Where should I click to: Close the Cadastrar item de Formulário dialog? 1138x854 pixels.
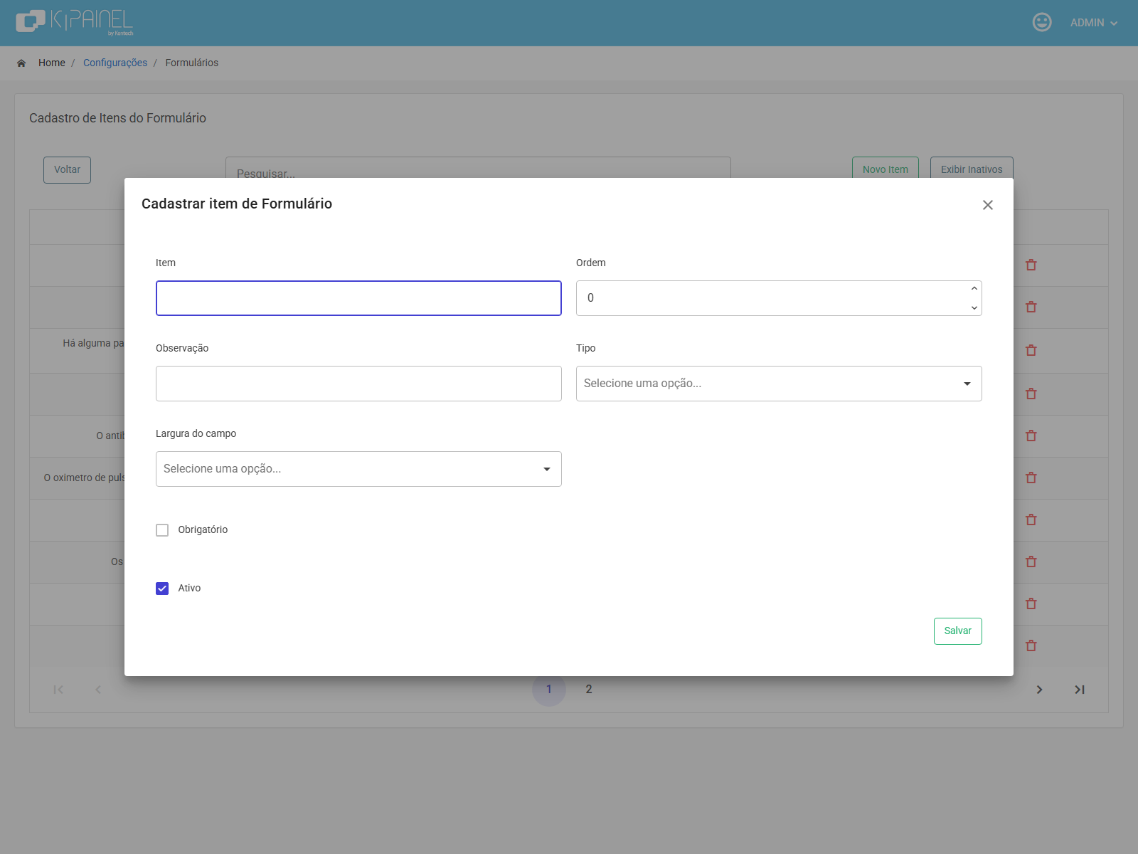coord(988,205)
